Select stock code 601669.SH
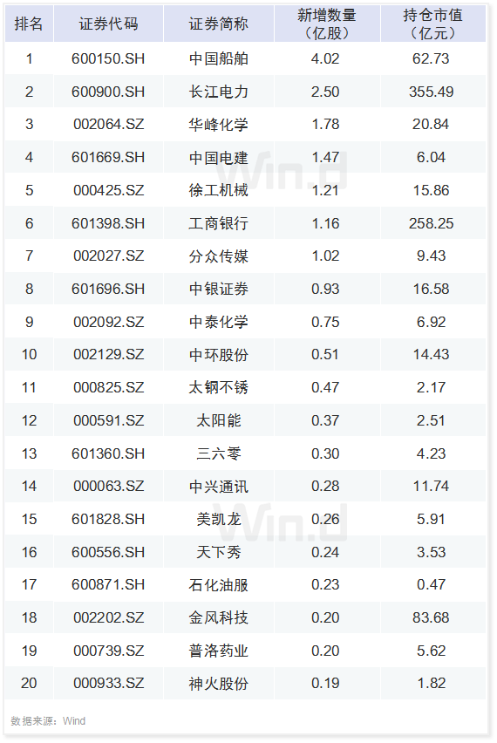 click(x=108, y=157)
